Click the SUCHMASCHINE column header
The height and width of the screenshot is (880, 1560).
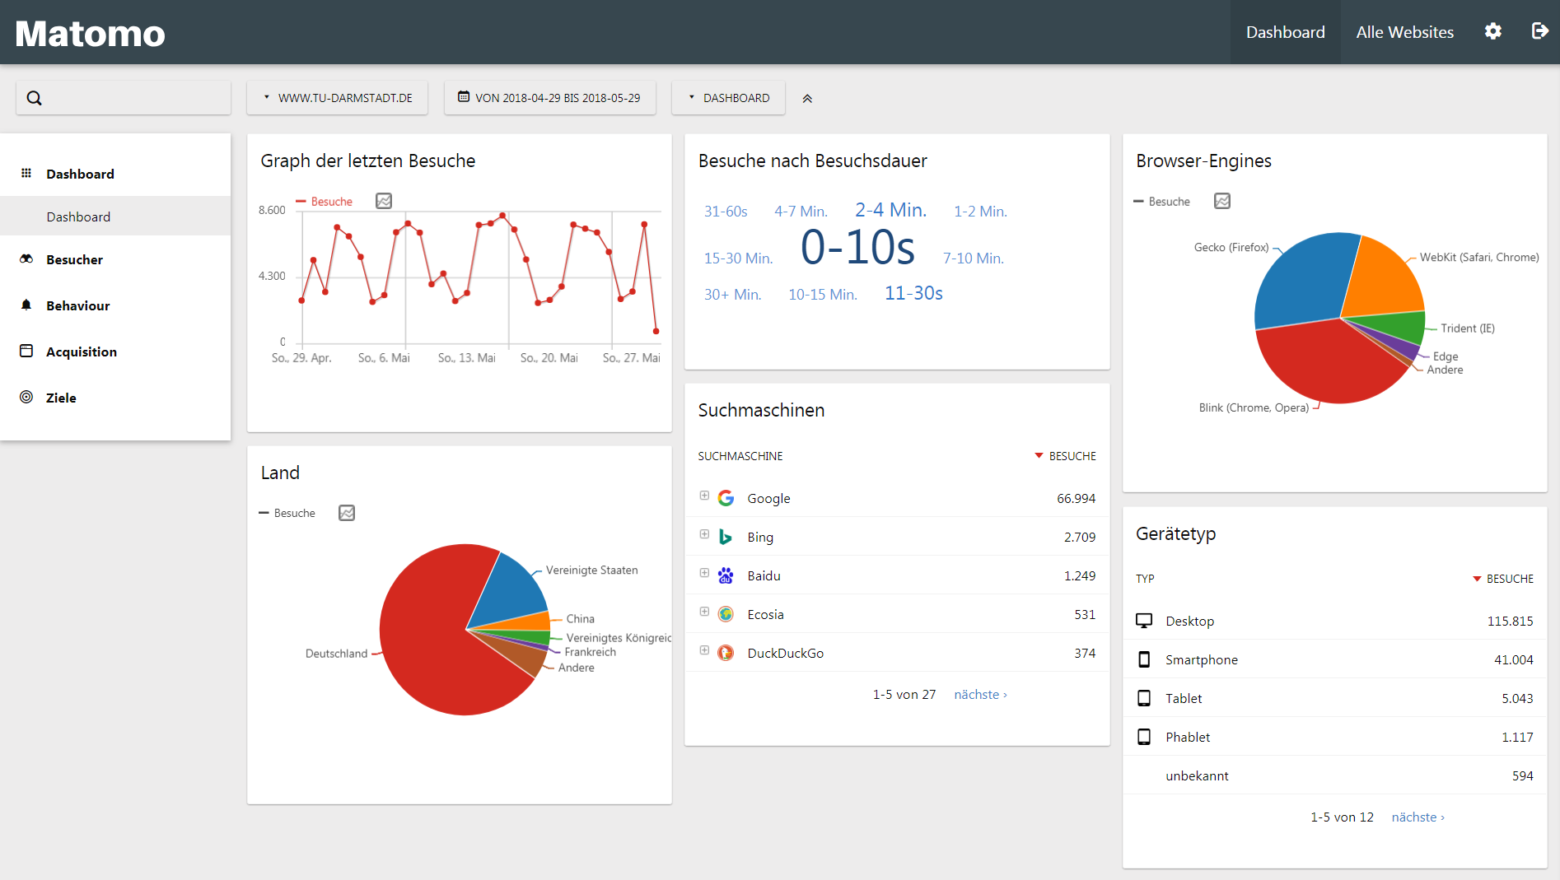tap(740, 456)
